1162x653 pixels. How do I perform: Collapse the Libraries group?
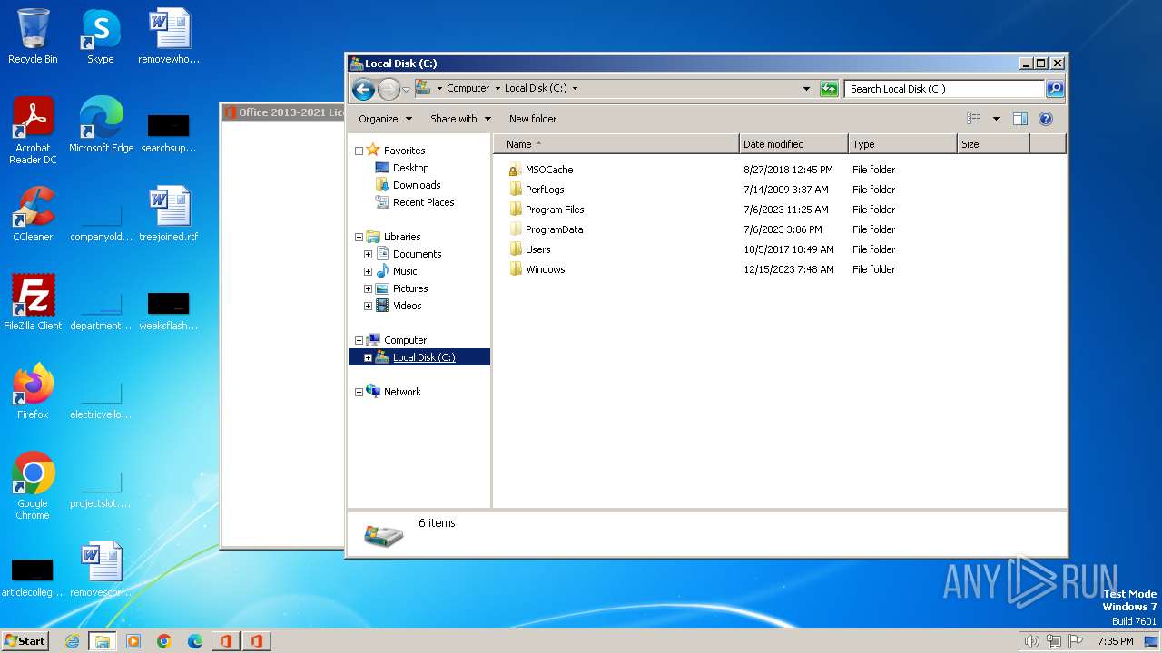pos(359,237)
